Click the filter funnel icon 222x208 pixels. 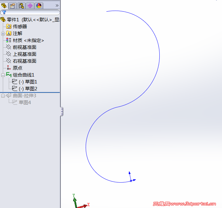click(4, 13)
